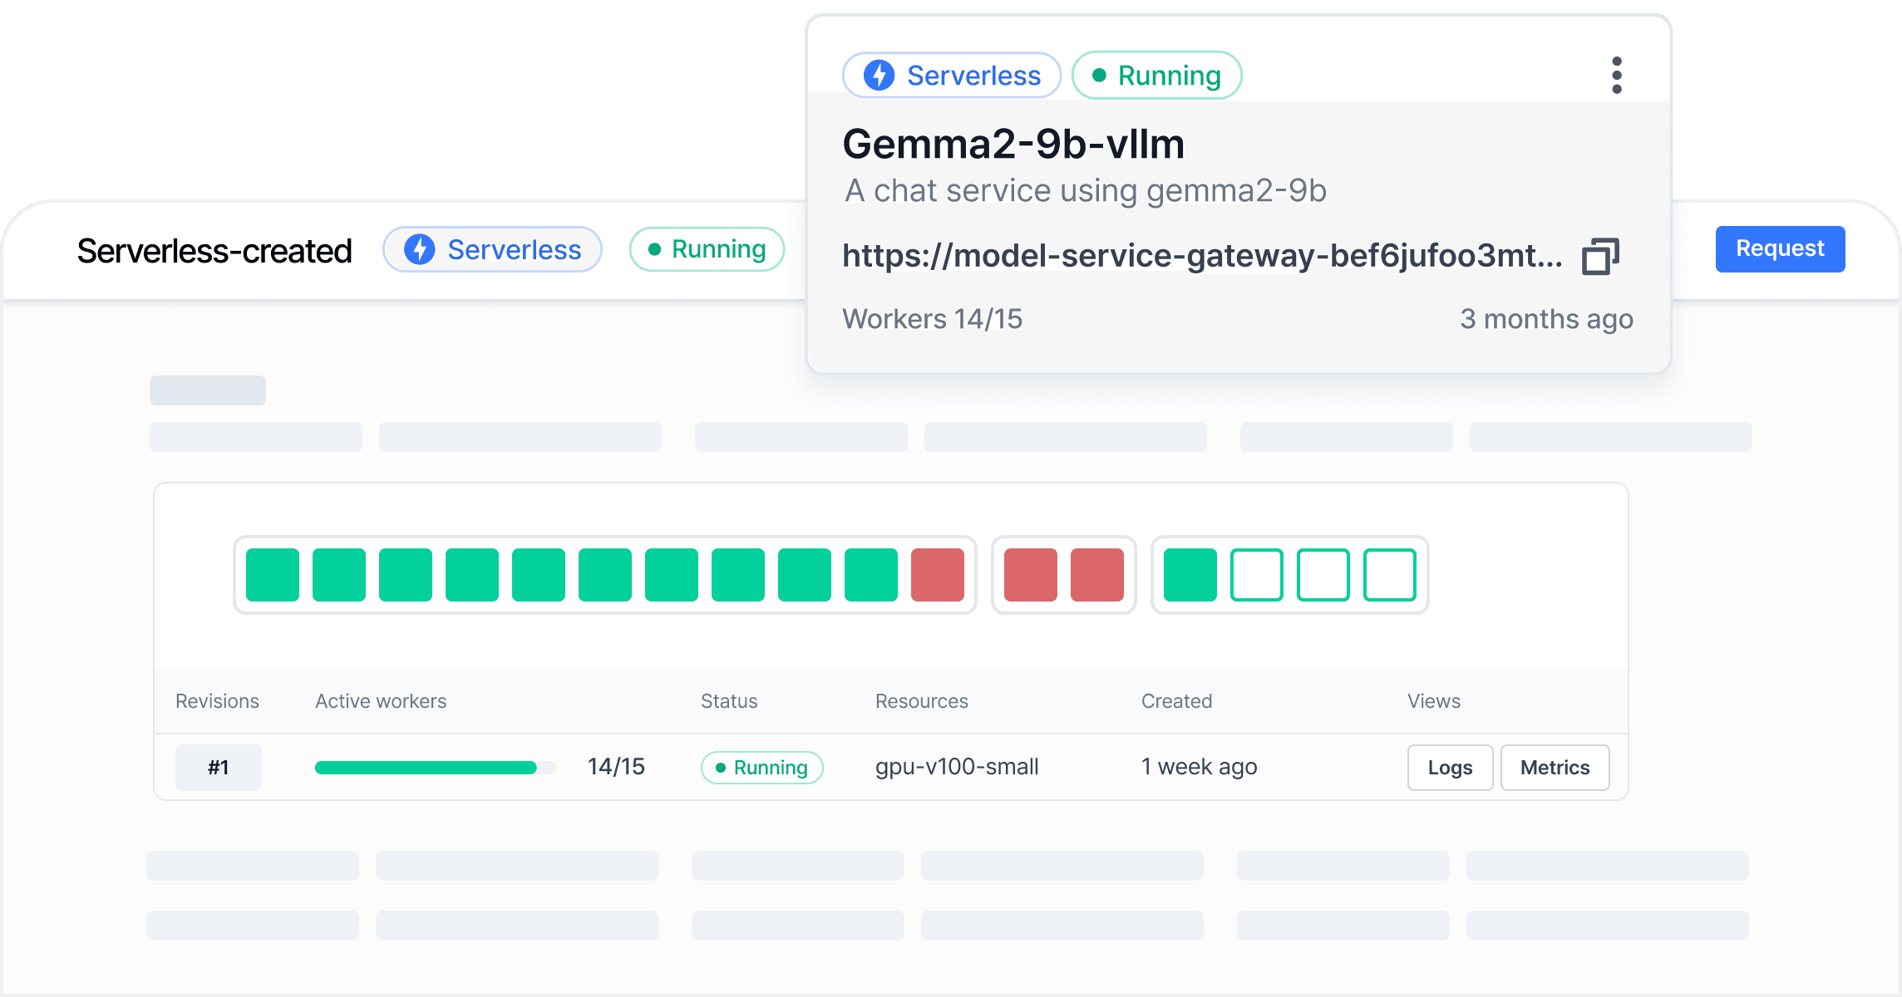Click the last empty outlined worker square
This screenshot has width=1902, height=997.
[x=1390, y=575]
